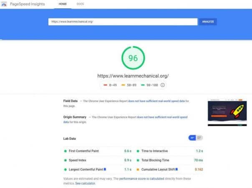This screenshot has width=252, height=188.
Task: Click the Lab Data heading
Action: click(x=69, y=139)
